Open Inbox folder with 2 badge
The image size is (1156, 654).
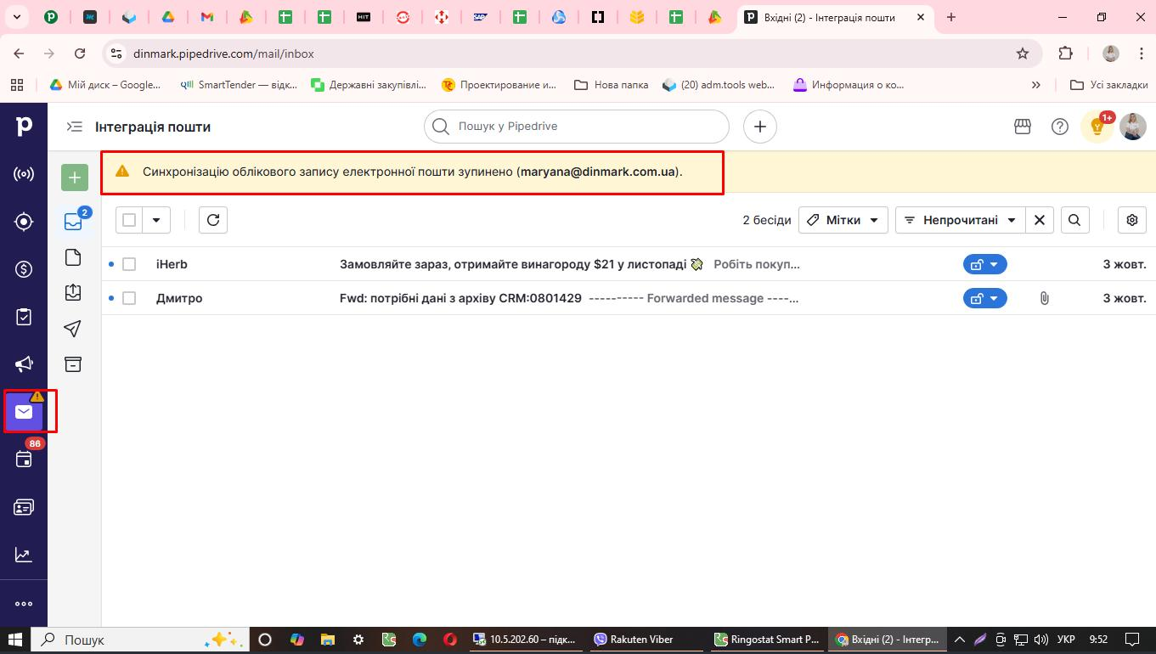[74, 222]
